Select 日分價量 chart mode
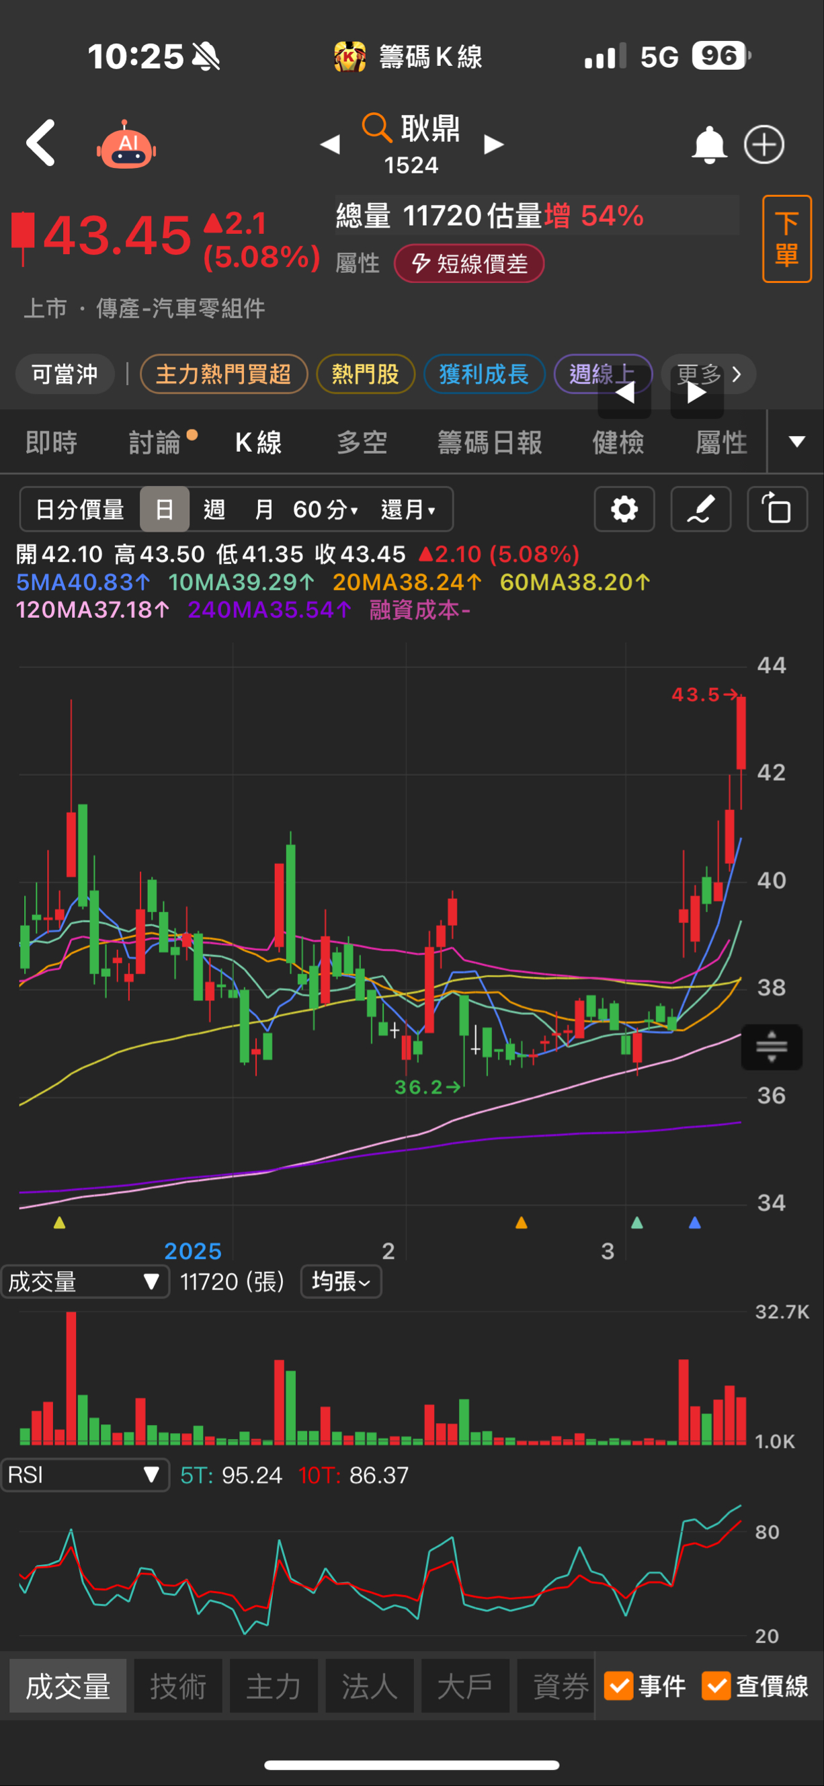This screenshot has width=824, height=1786. point(80,510)
